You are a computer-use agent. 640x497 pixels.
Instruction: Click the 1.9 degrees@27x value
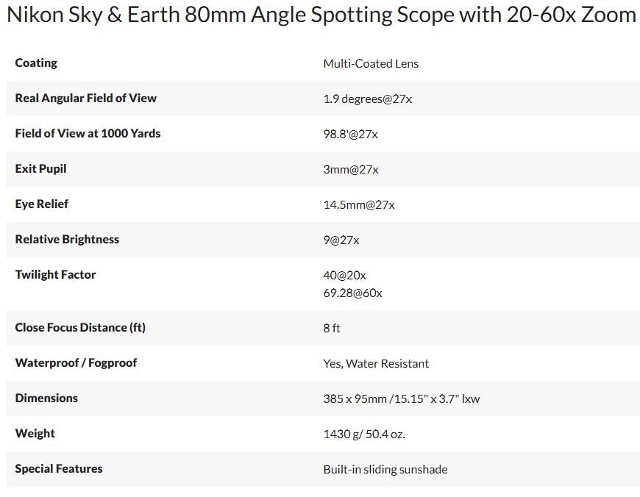coord(367,99)
